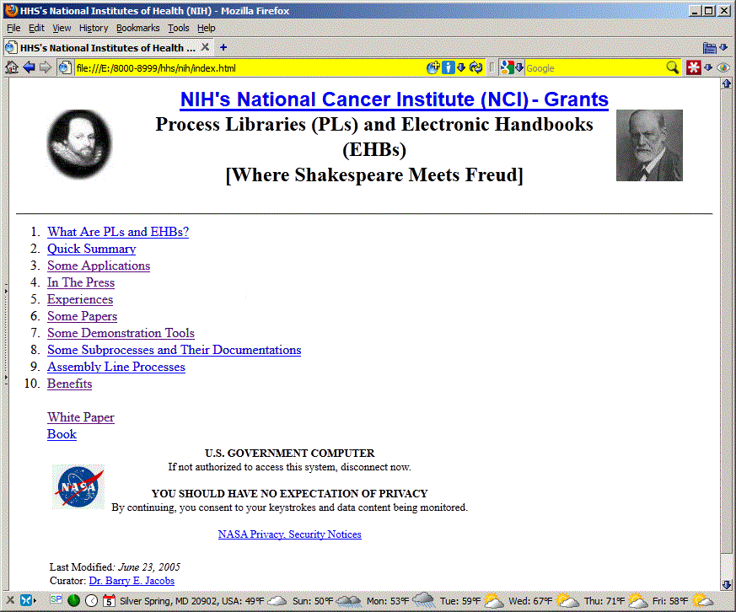Viewport: 736px width, 612px height.
Task: Click the Shakespeare portrait image
Action: 79,144
